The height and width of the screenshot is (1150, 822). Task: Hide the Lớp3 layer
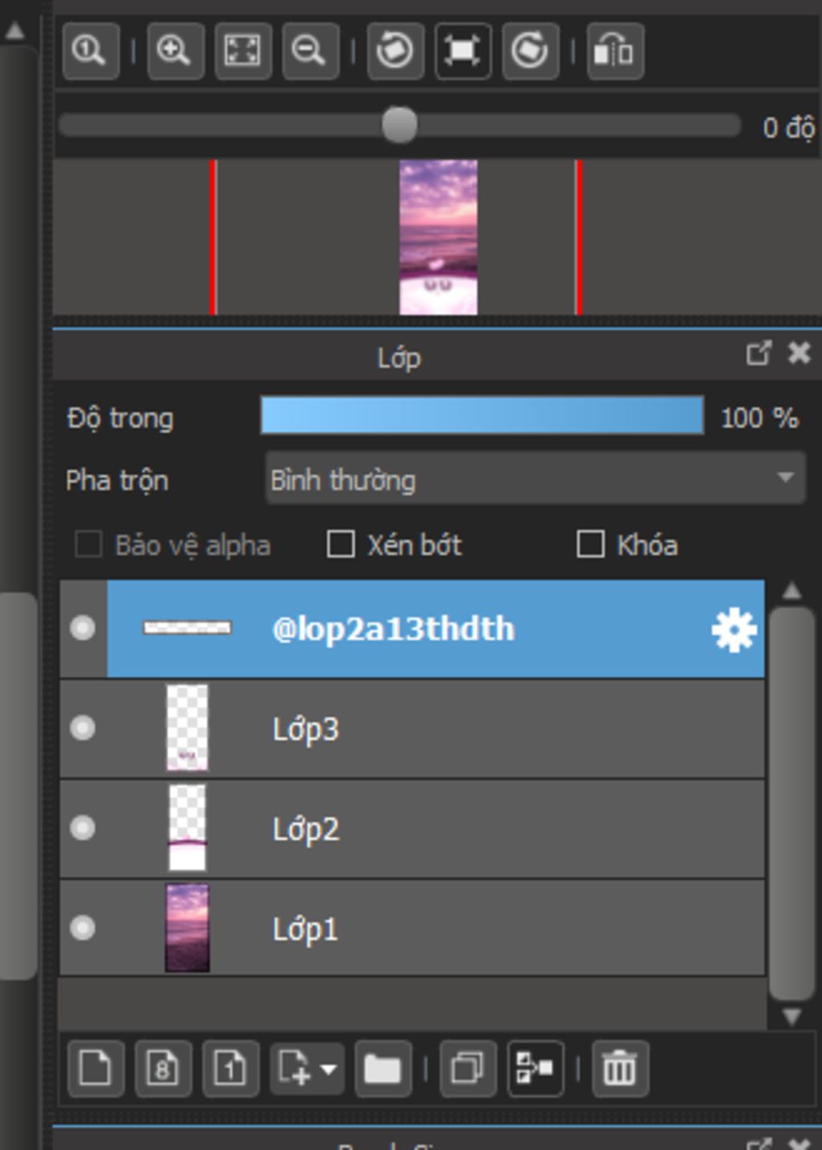[83, 728]
